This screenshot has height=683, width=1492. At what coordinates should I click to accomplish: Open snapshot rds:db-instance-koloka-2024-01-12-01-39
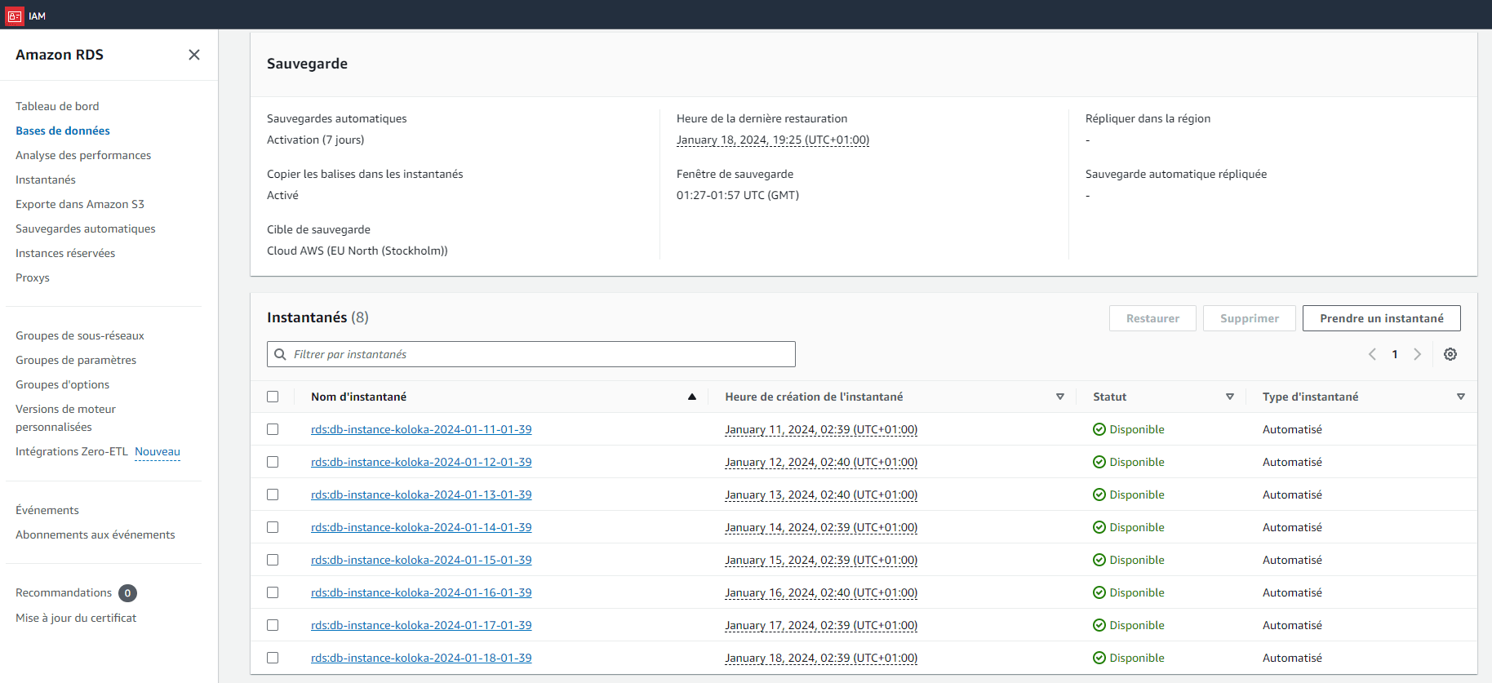pos(421,462)
